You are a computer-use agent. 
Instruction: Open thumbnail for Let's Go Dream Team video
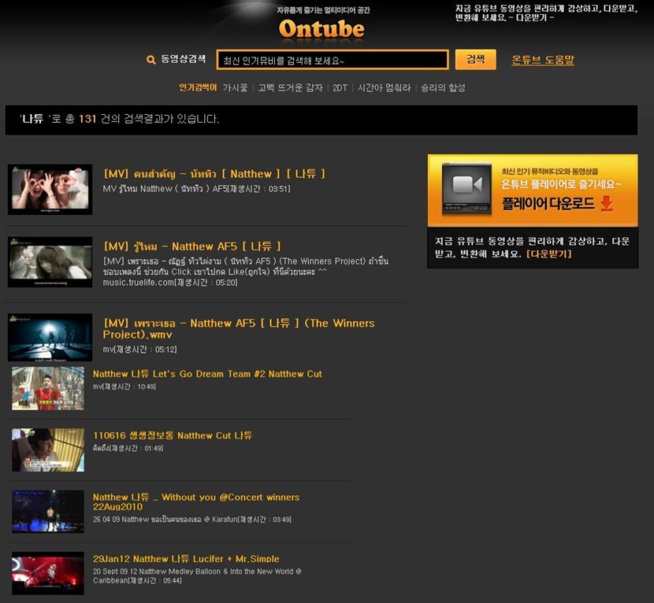48,388
